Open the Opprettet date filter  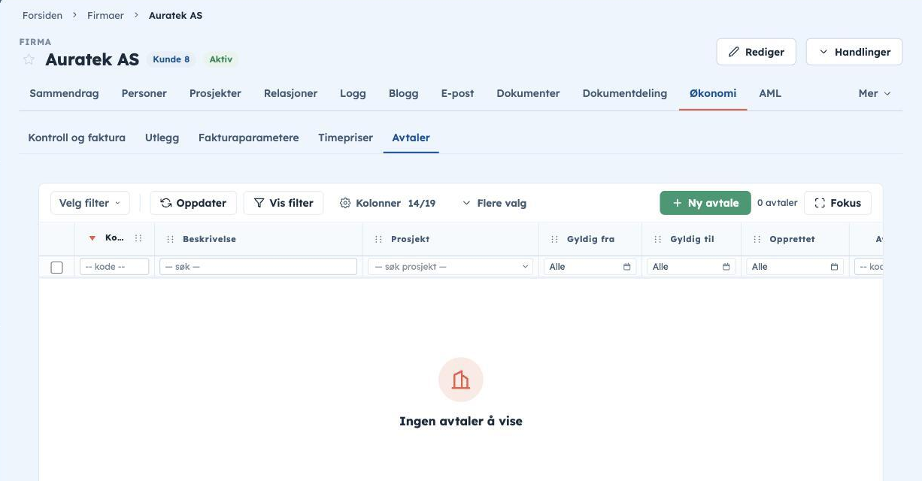795,267
